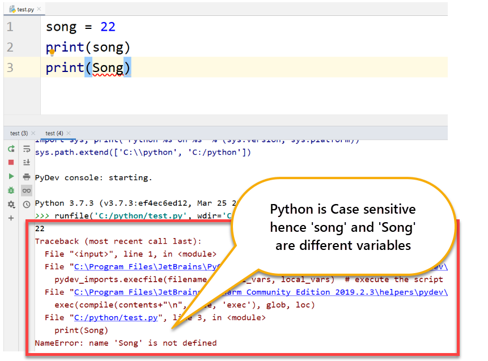Click the intention lightbulb on line 2
This screenshot has height=361, width=488.
point(52,52)
